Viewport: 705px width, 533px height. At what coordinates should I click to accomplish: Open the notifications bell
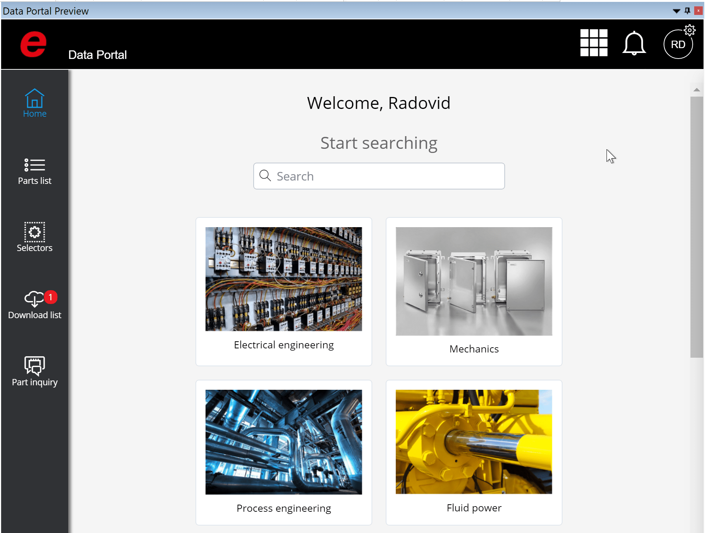click(634, 44)
